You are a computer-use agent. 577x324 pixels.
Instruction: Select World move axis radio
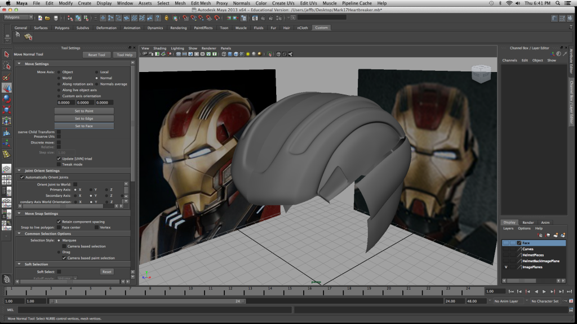[x=59, y=78]
